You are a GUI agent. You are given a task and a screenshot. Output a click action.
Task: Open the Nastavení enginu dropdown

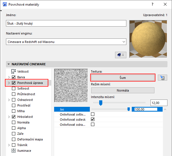coord(66,42)
